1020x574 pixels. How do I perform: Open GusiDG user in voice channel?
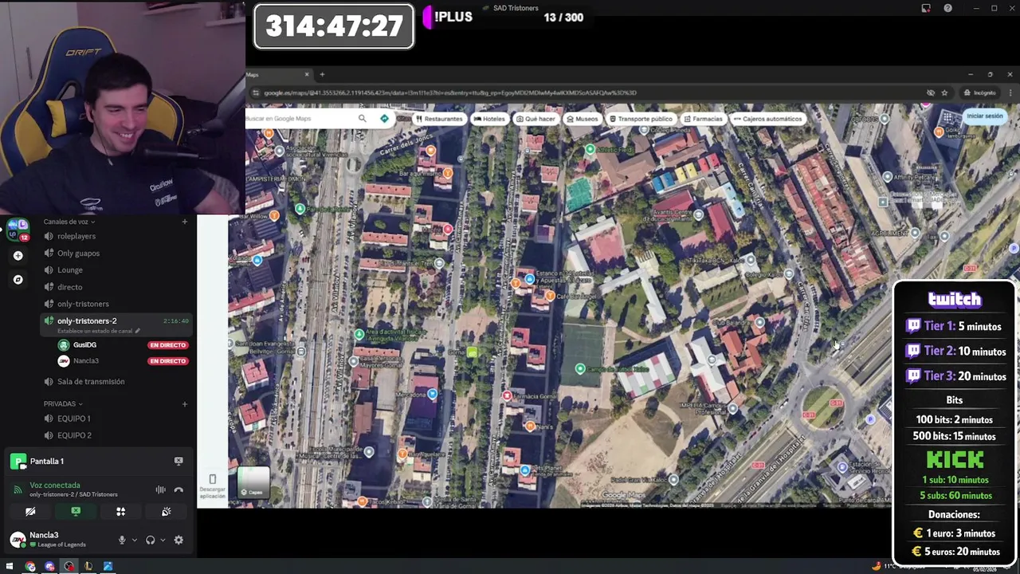pyautogui.click(x=84, y=345)
